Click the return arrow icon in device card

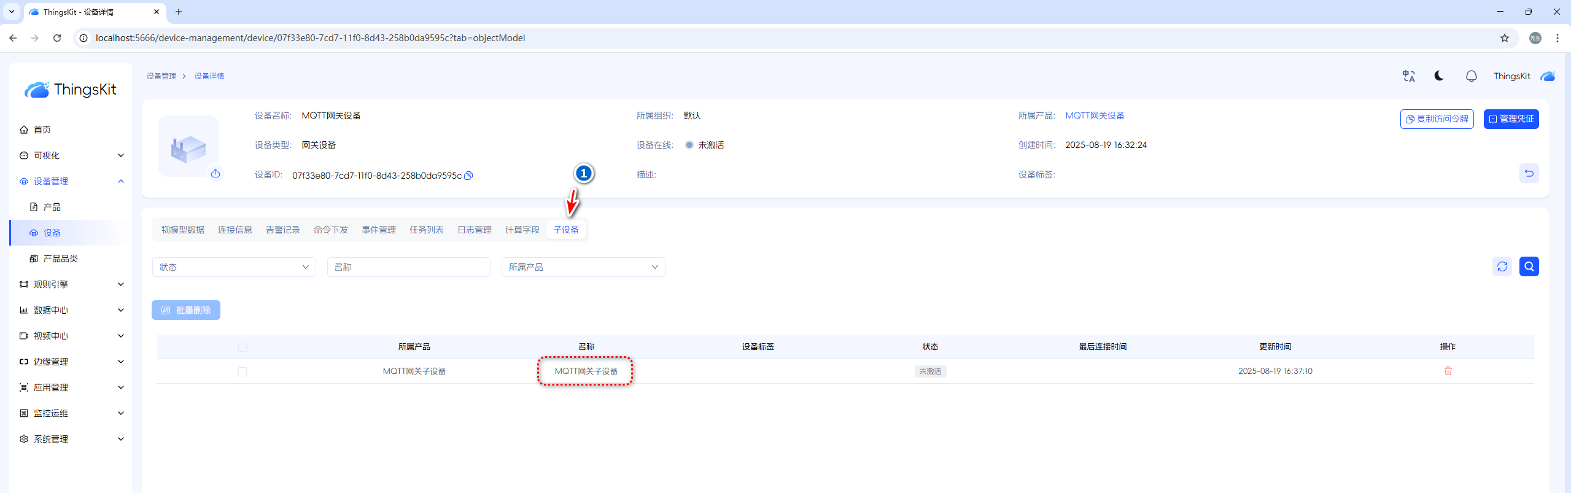[1529, 174]
